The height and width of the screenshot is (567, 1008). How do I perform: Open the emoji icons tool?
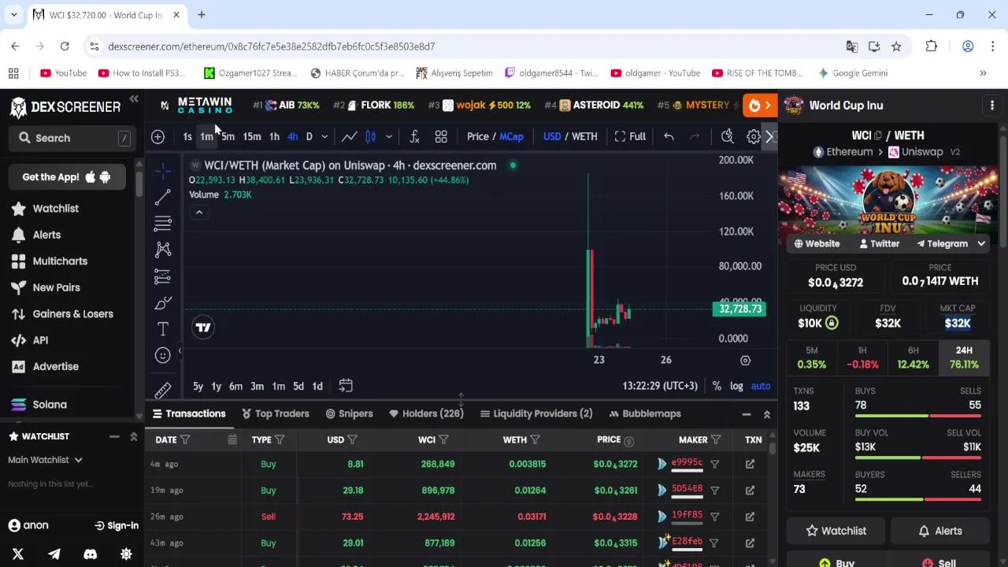pos(162,355)
